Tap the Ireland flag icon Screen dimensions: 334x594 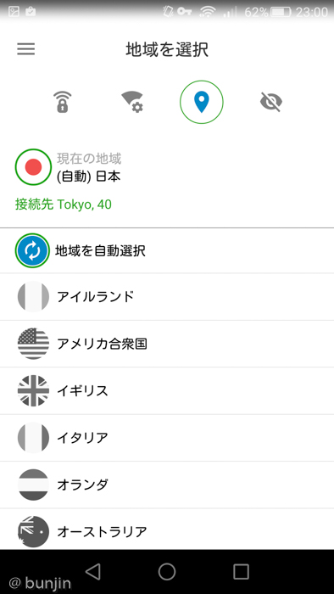pos(33,297)
